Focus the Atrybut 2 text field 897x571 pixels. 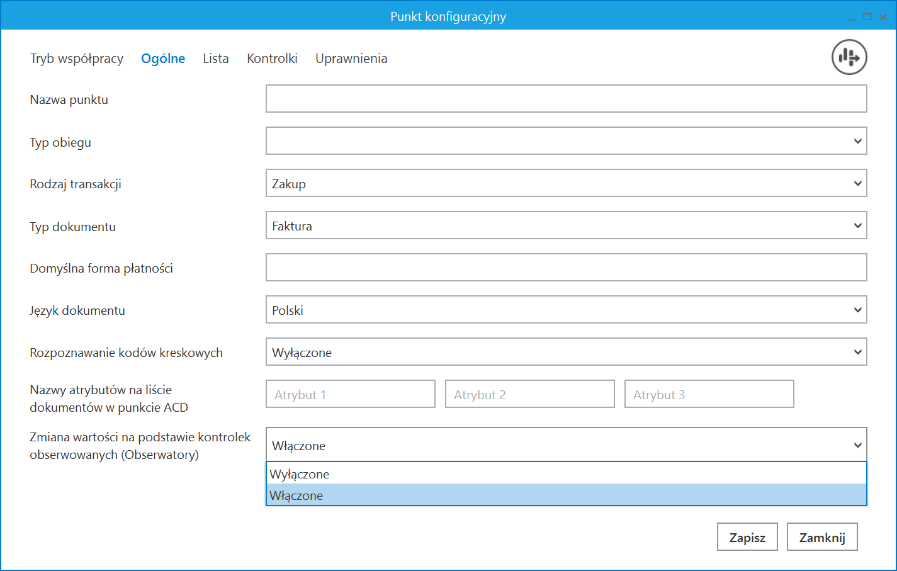(529, 394)
